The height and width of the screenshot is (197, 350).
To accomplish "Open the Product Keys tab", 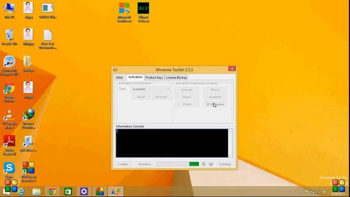I will point(154,77).
